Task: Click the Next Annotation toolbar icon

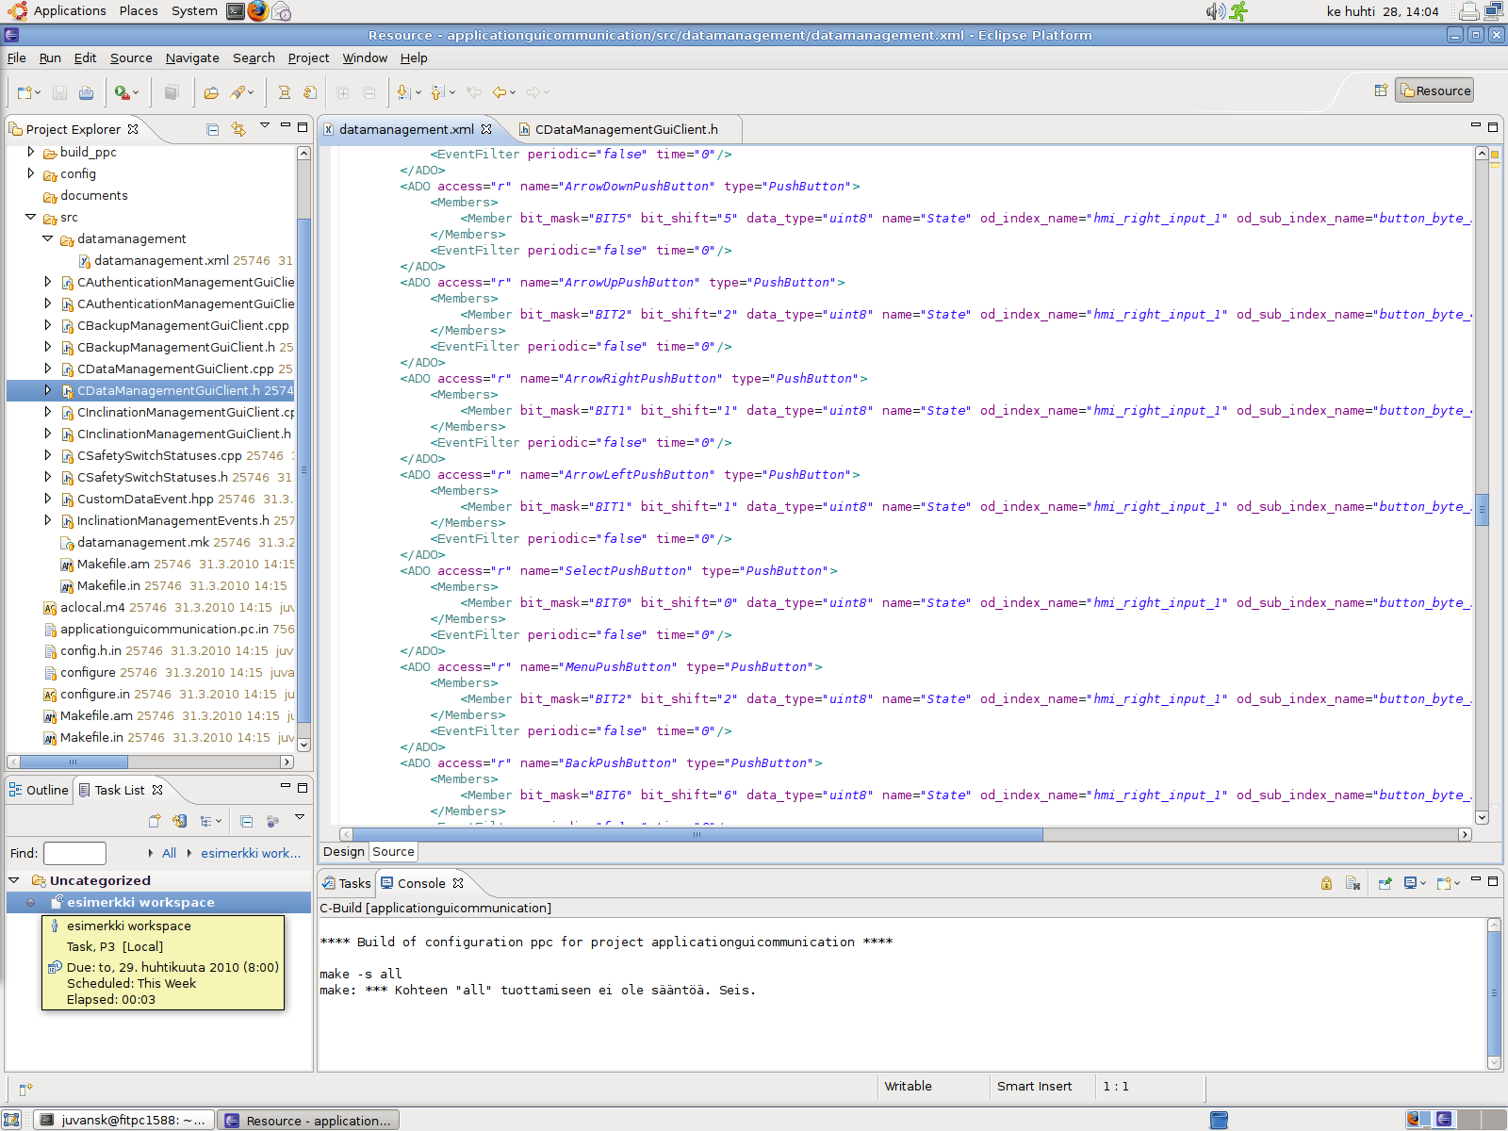Action: point(404,92)
